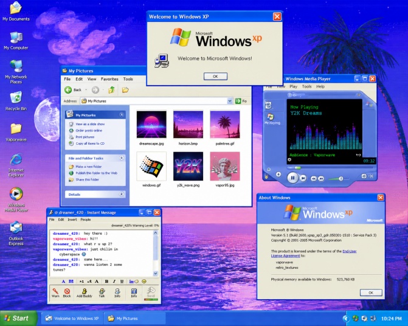Click the Talk icon in Instant Message

tap(102, 293)
